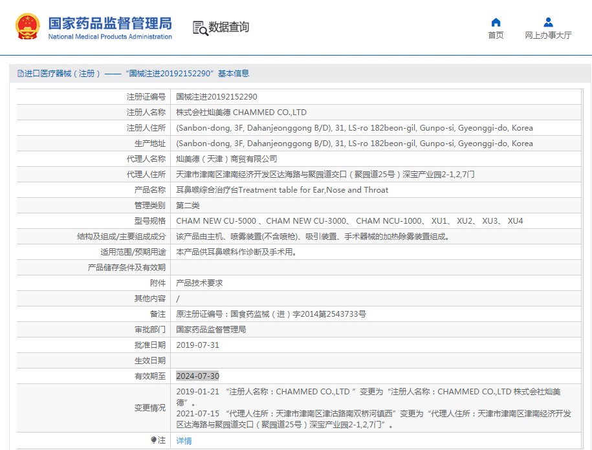Click approval date 2019-07-31
592x450 pixels.
[197, 345]
